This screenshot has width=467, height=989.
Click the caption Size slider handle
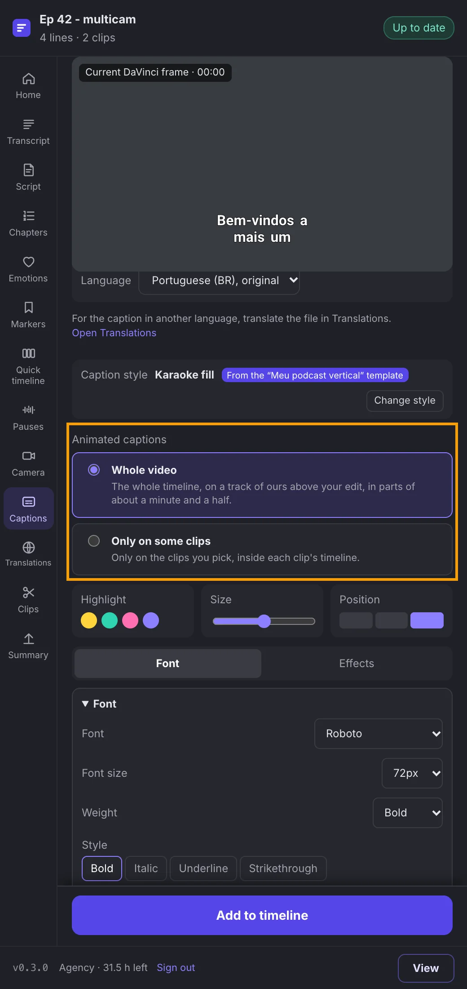pyautogui.click(x=264, y=621)
